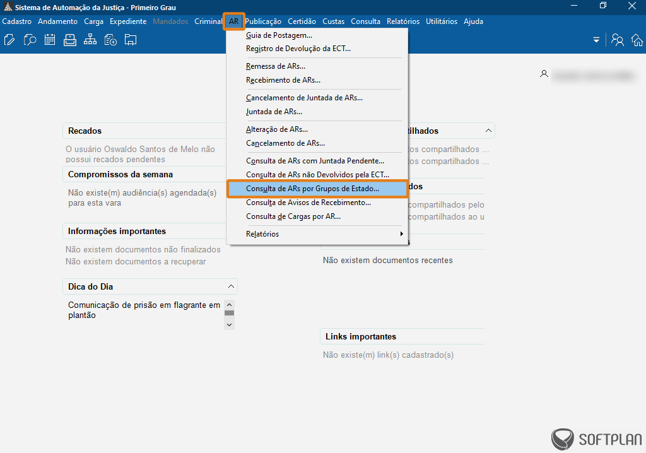The height and width of the screenshot is (453, 646).
Task: Choose Consulta de ARs não Devolvidos pela ECT
Action: [317, 175]
